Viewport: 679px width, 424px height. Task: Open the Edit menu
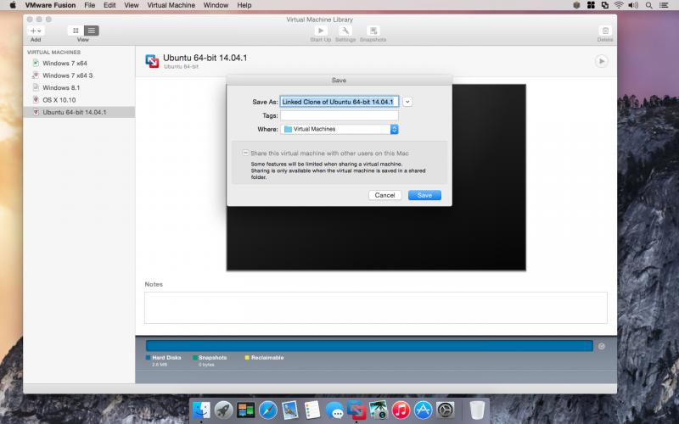109,5
